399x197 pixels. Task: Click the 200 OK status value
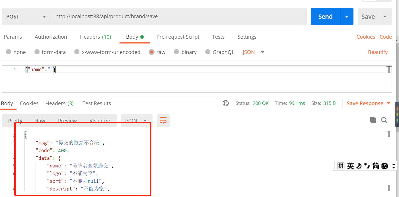tap(260, 103)
